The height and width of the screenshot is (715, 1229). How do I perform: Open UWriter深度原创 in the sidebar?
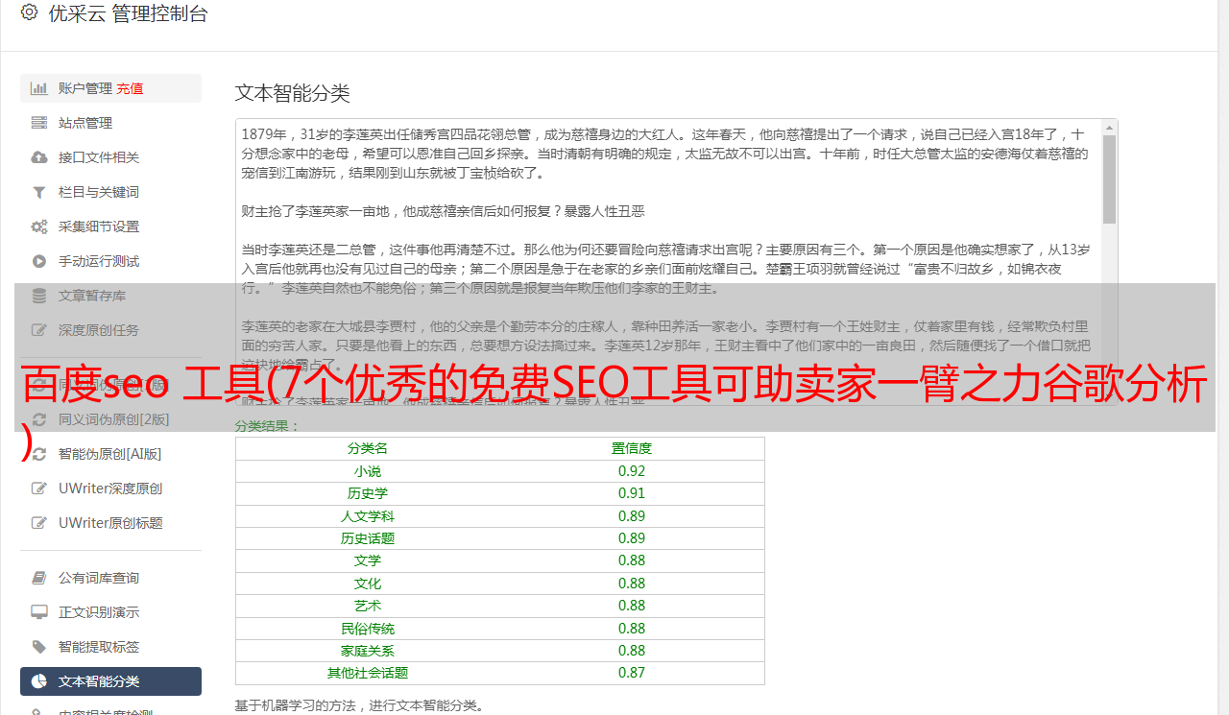tap(110, 489)
